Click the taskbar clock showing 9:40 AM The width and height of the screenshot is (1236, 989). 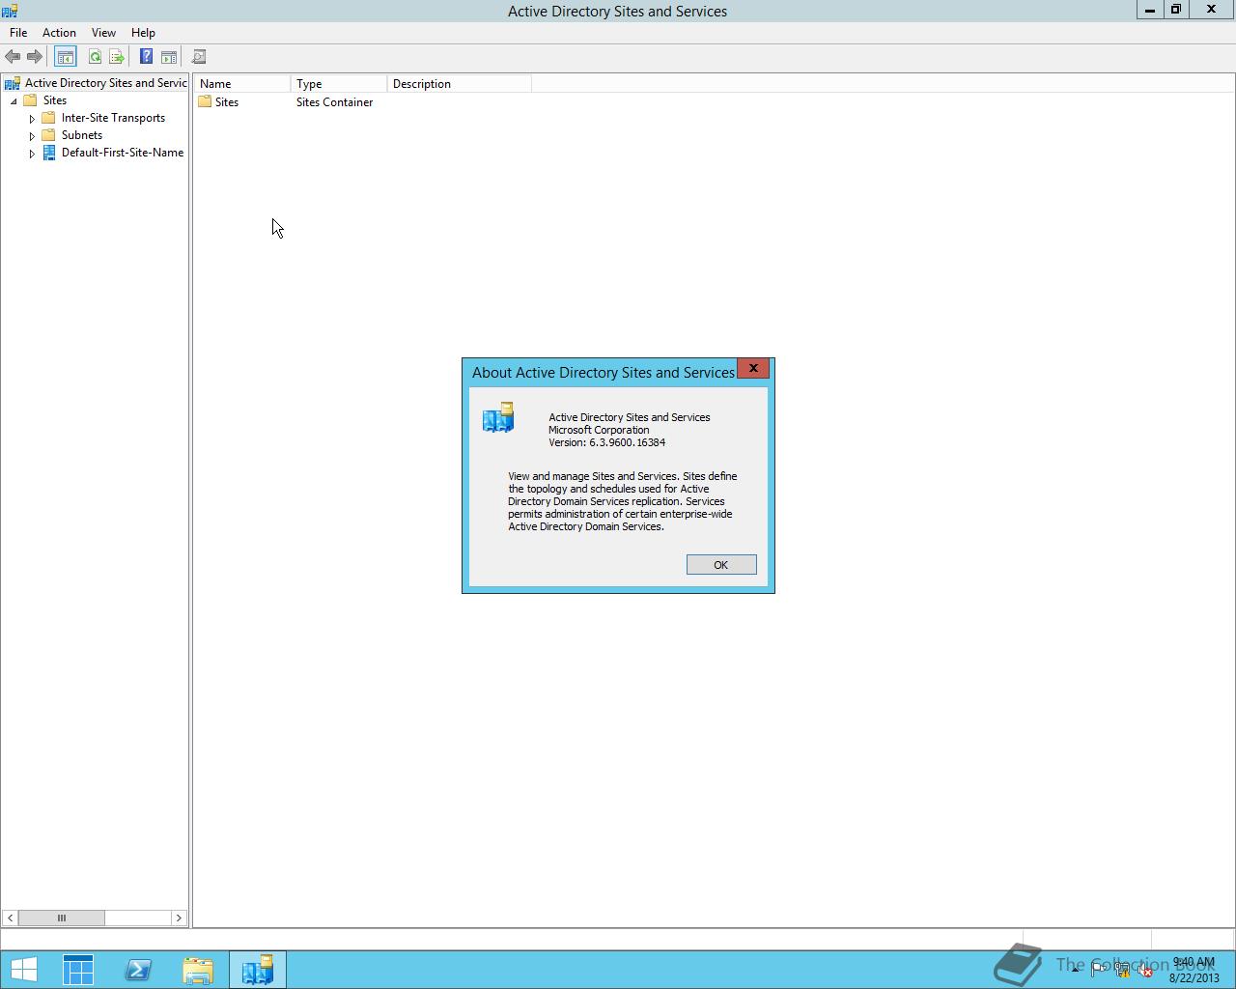point(1194,970)
